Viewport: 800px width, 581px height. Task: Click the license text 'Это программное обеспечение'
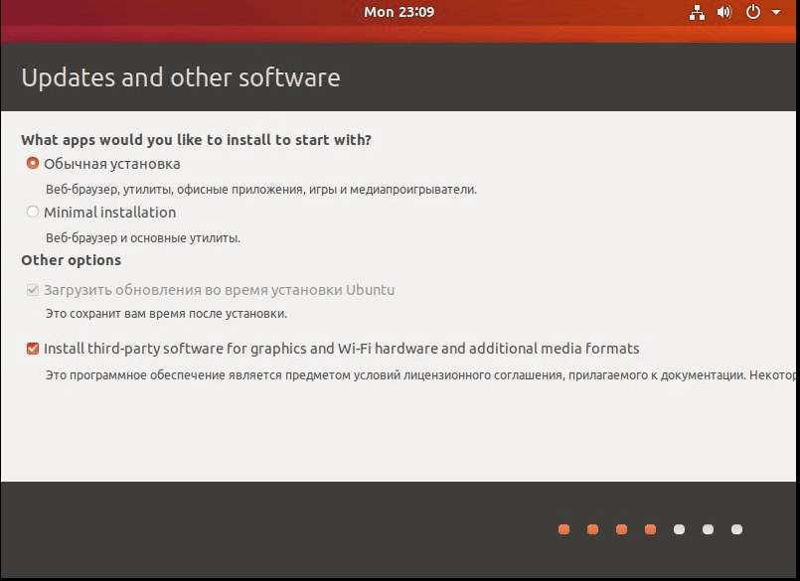point(420,375)
